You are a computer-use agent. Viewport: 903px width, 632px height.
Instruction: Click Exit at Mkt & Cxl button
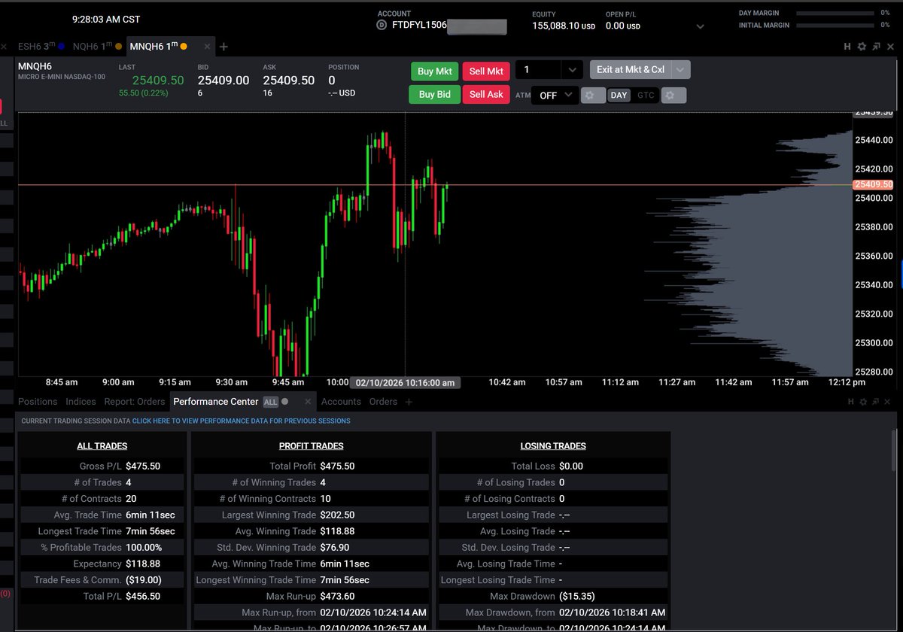point(630,70)
